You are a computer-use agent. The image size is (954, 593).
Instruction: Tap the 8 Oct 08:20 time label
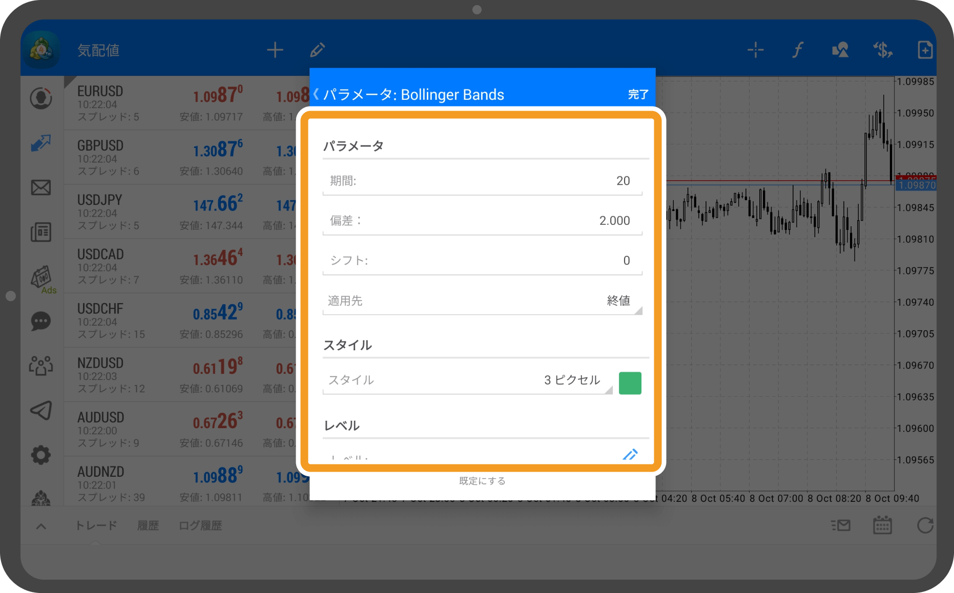tap(834, 498)
